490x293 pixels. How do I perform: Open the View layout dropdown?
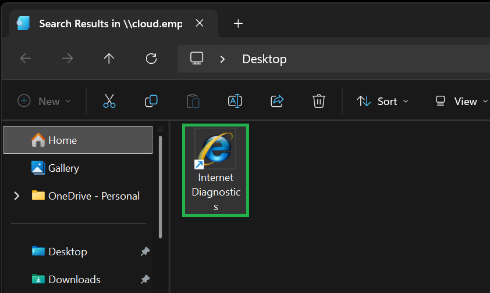(x=461, y=102)
